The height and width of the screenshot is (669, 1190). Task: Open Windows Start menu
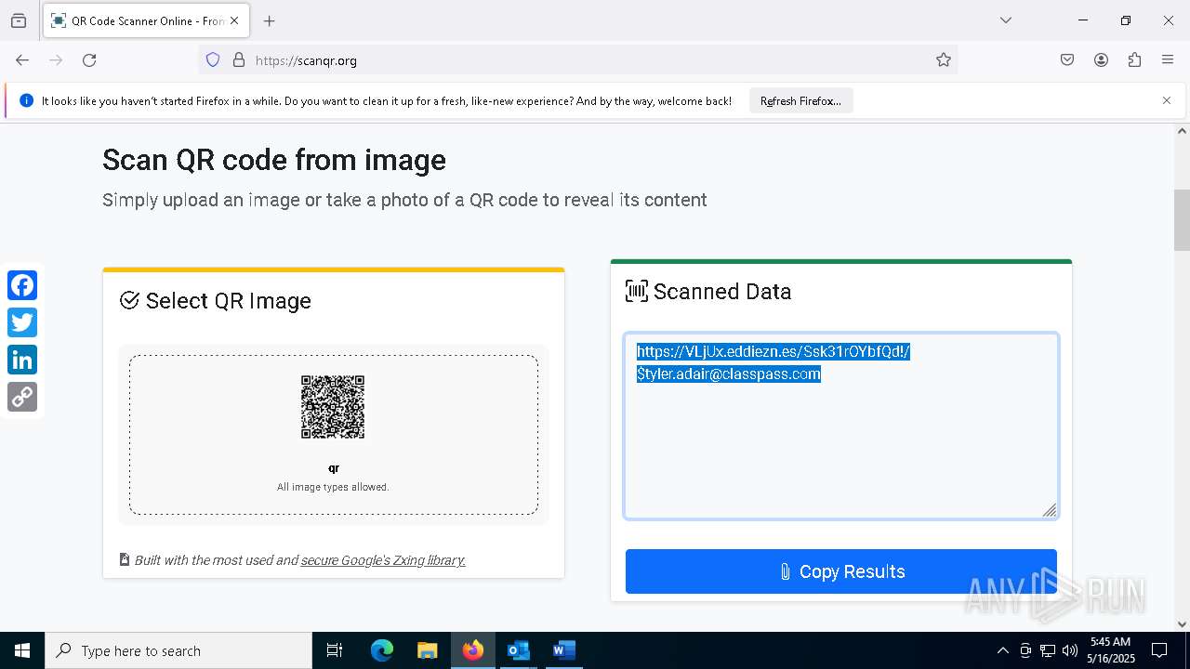click(x=22, y=650)
